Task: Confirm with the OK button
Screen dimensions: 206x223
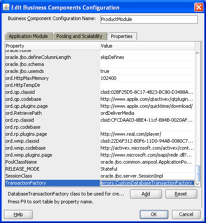Action: tap(154, 214)
